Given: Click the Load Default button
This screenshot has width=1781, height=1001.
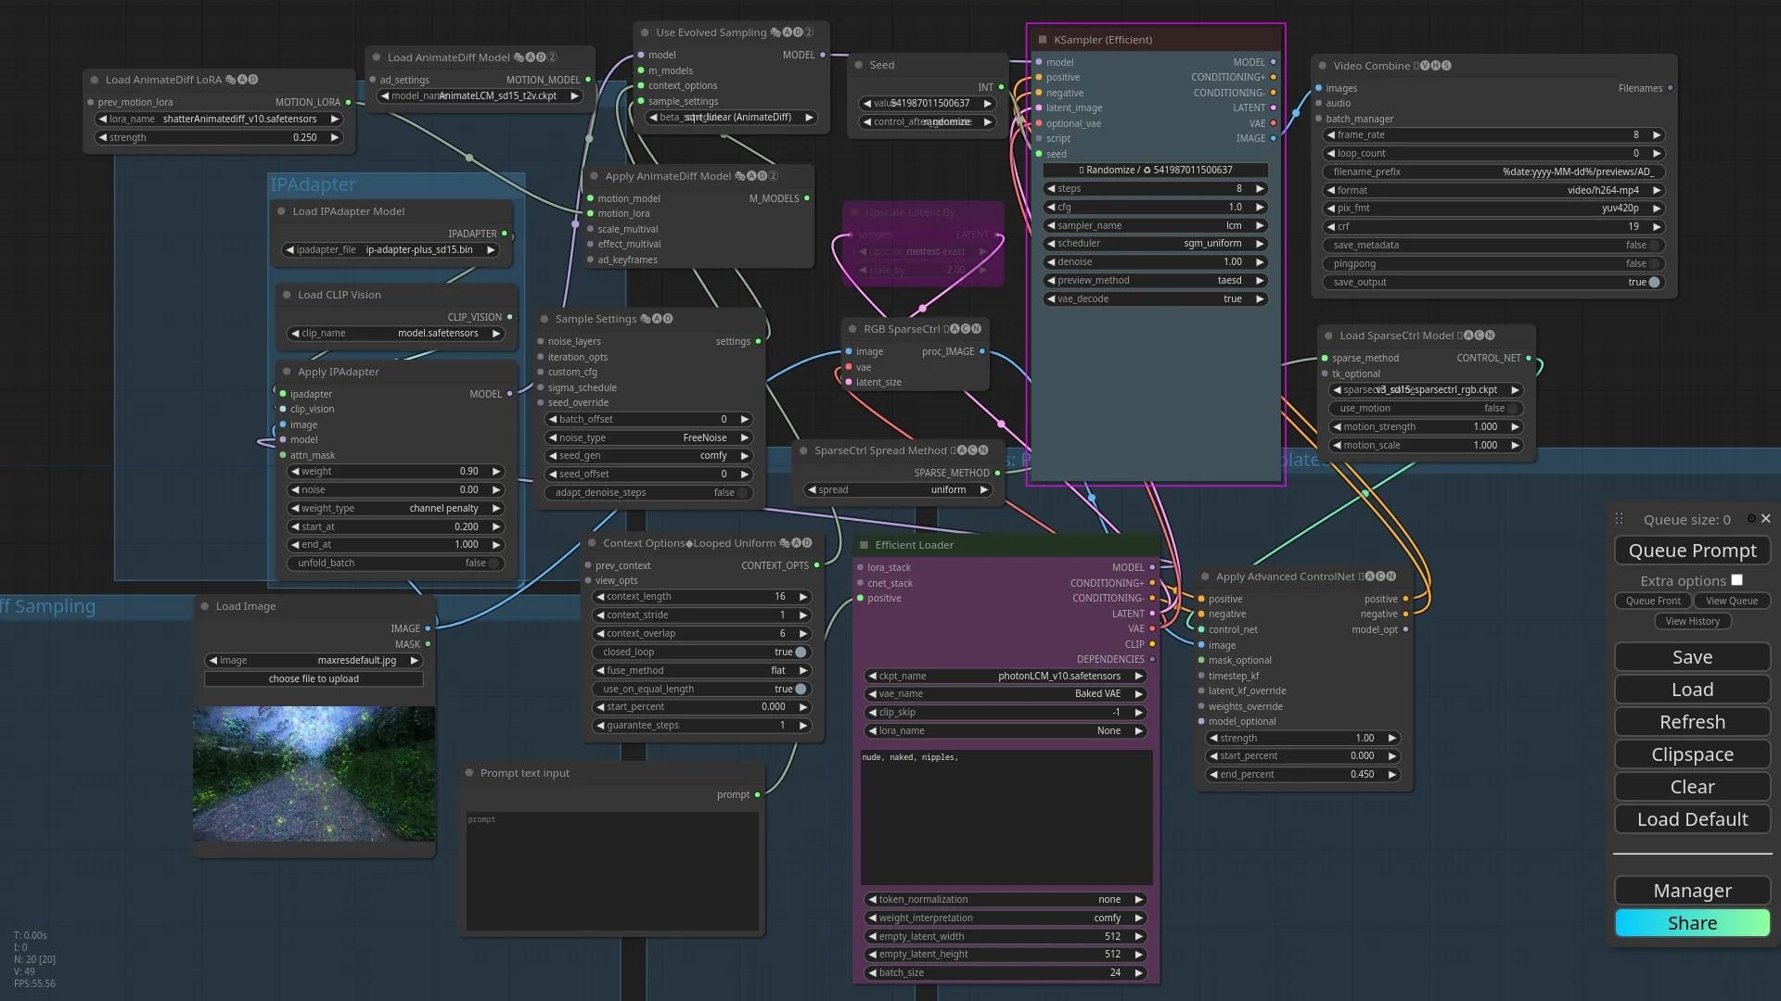Looking at the screenshot, I should [1692, 819].
